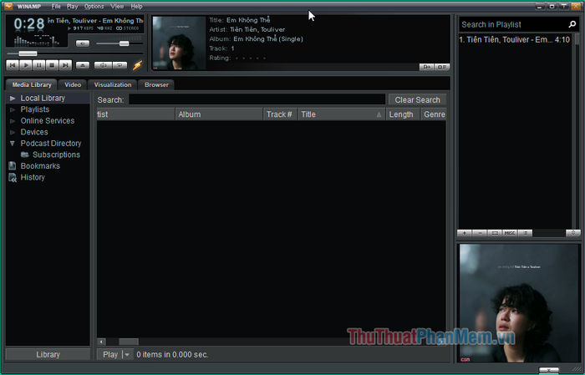Viewport: 585px width, 375px height.
Task: Mute the volume with the speaker button
Action: [83, 43]
